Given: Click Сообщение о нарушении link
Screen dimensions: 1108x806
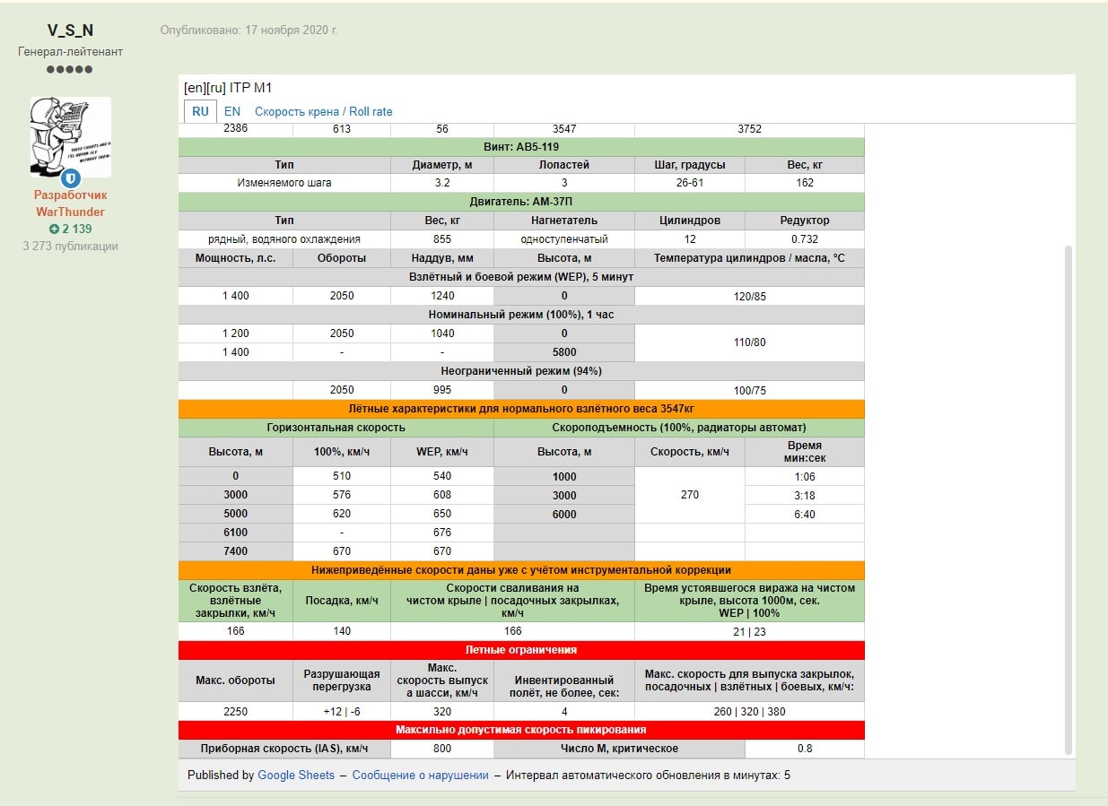Looking at the screenshot, I should pos(420,775).
